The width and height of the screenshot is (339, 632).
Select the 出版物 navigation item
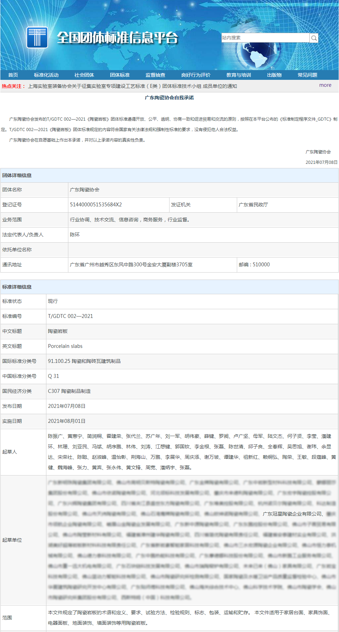pos(274,75)
